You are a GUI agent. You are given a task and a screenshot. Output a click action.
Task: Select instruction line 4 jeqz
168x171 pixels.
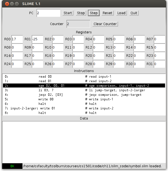coord(84,95)
